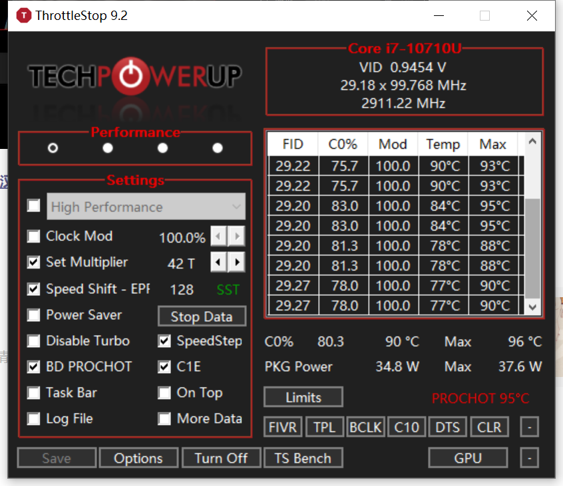Increase Clock Mod with right arrow
The height and width of the screenshot is (486, 563).
[237, 237]
